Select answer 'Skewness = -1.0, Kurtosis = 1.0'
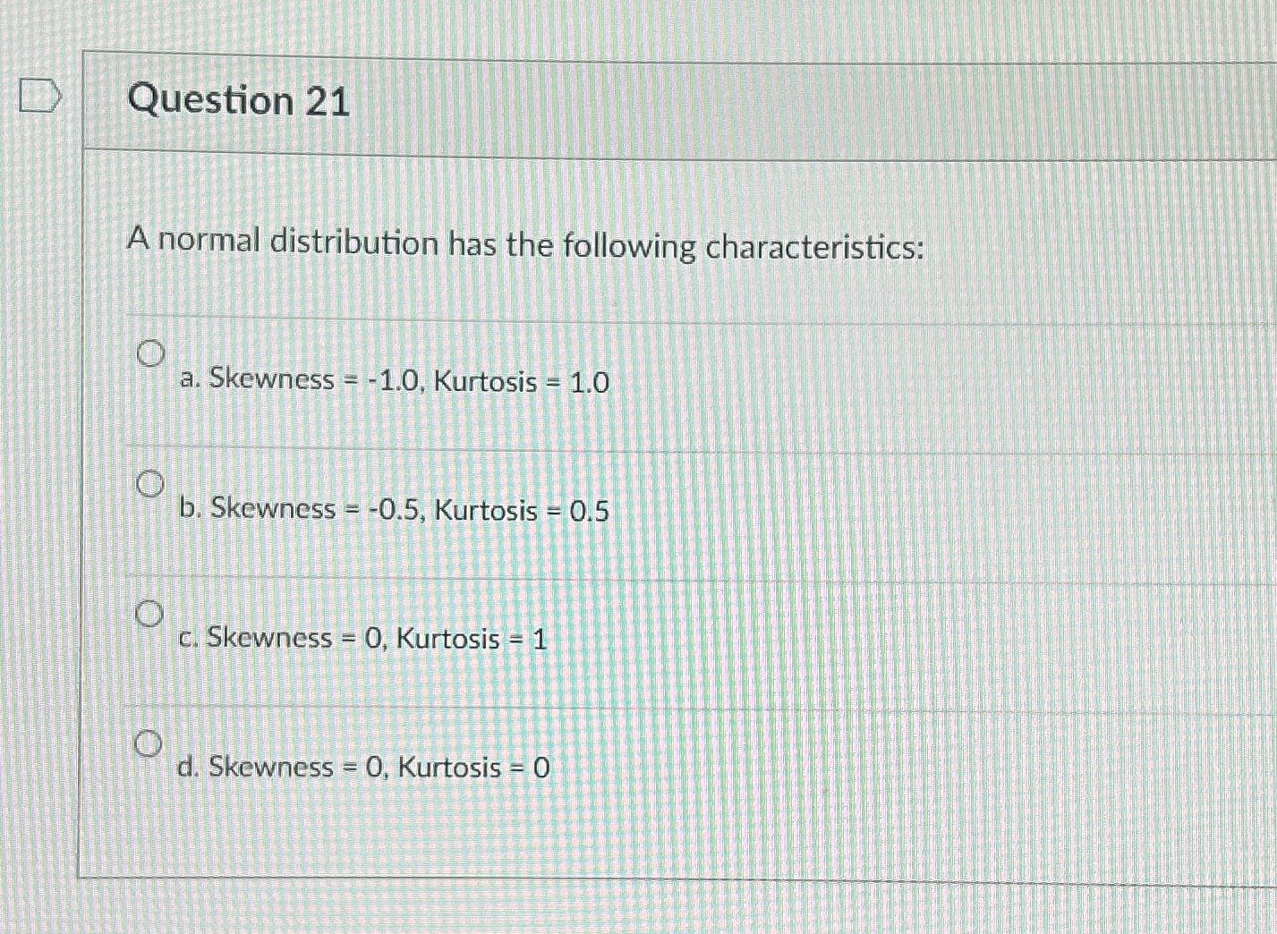Image resolution: width=1277 pixels, height=934 pixels. [391, 380]
